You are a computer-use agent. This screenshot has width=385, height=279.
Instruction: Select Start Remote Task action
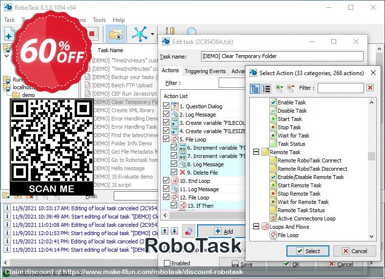pos(300,185)
